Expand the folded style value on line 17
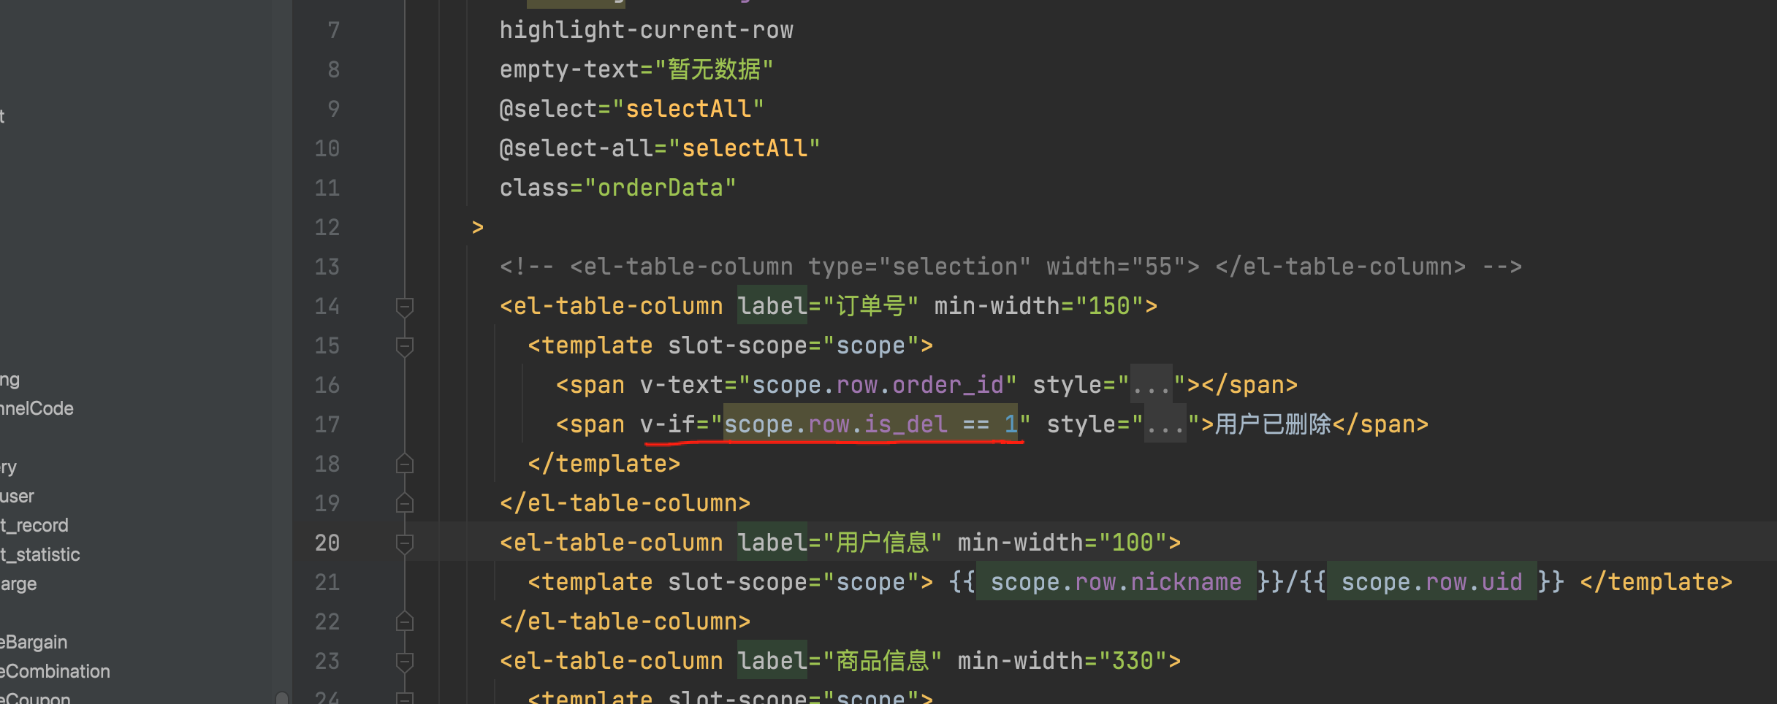This screenshot has width=1777, height=704. click(1165, 424)
